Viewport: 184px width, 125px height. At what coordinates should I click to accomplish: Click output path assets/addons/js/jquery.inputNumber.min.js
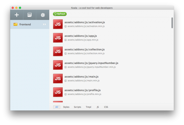pyautogui.click(x=92, y=67)
